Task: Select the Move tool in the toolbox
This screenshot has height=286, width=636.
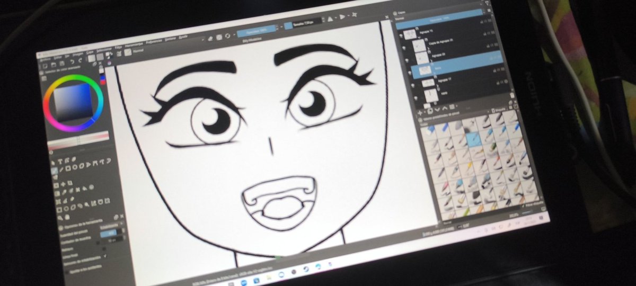Action: click(63, 184)
